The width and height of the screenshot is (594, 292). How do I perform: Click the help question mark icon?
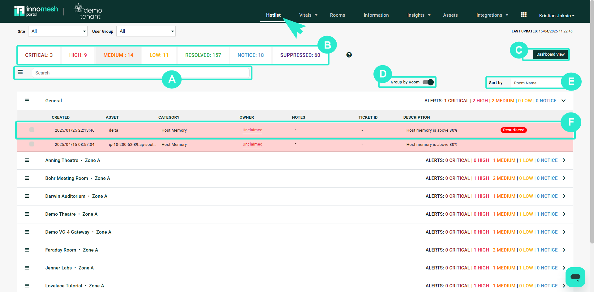349,55
